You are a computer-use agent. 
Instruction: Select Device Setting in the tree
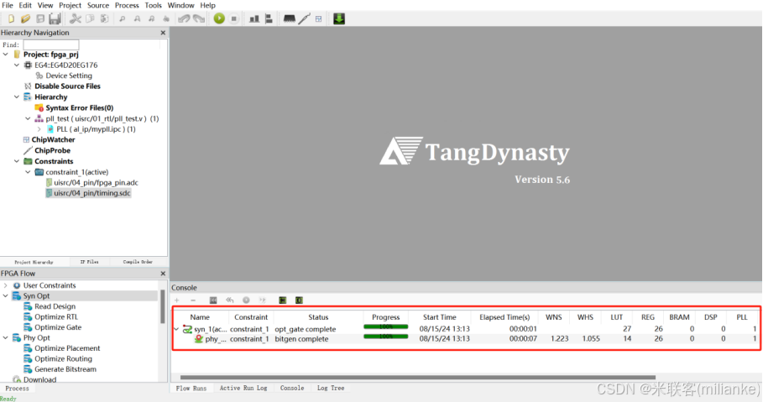(69, 76)
